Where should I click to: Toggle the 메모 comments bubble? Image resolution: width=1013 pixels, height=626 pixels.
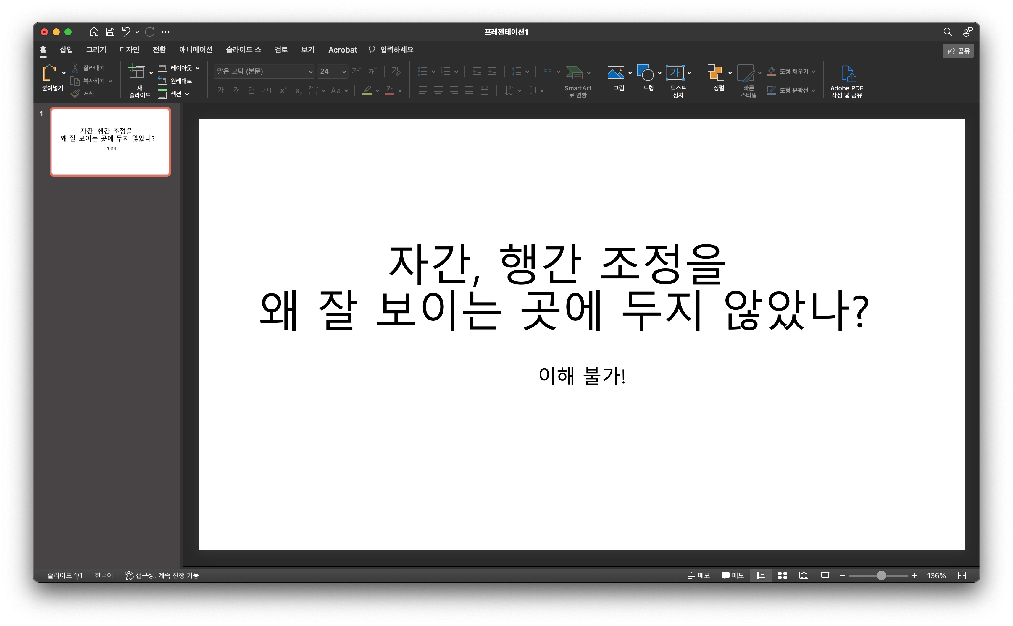pos(733,575)
